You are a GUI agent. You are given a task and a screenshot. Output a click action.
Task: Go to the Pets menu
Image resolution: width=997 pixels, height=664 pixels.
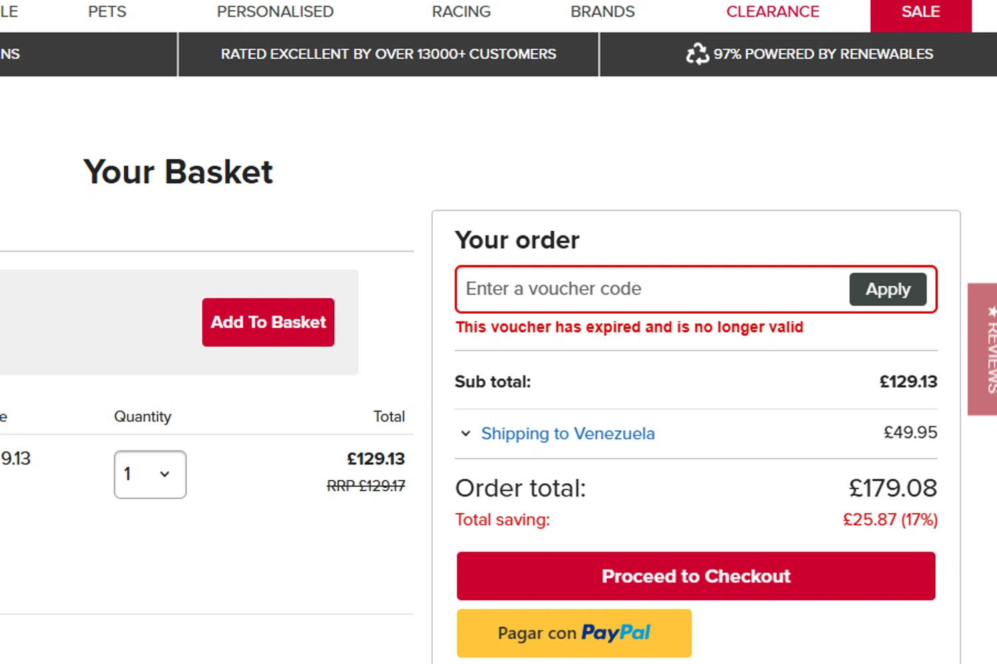107,12
